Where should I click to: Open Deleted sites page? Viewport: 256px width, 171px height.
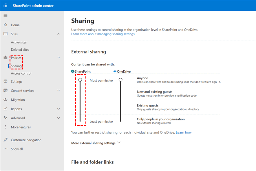coord(20,49)
